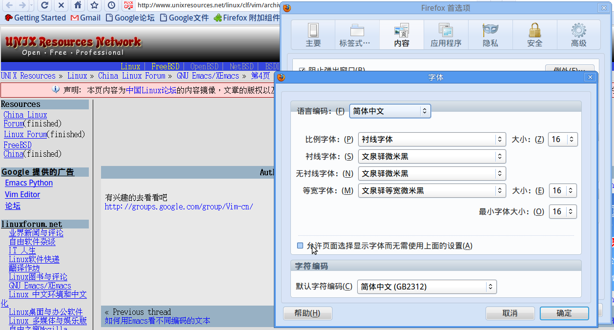Open the Firefox 附加组件 bookmark
The width and height of the screenshot is (614, 330).
247,18
